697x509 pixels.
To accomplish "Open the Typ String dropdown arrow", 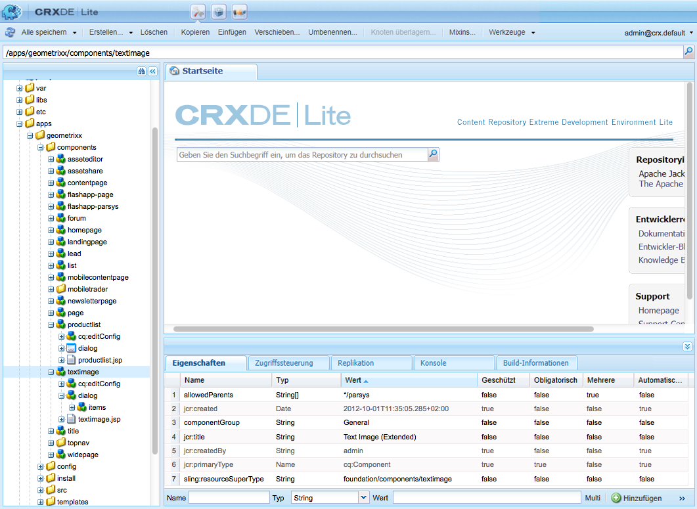I will (364, 497).
